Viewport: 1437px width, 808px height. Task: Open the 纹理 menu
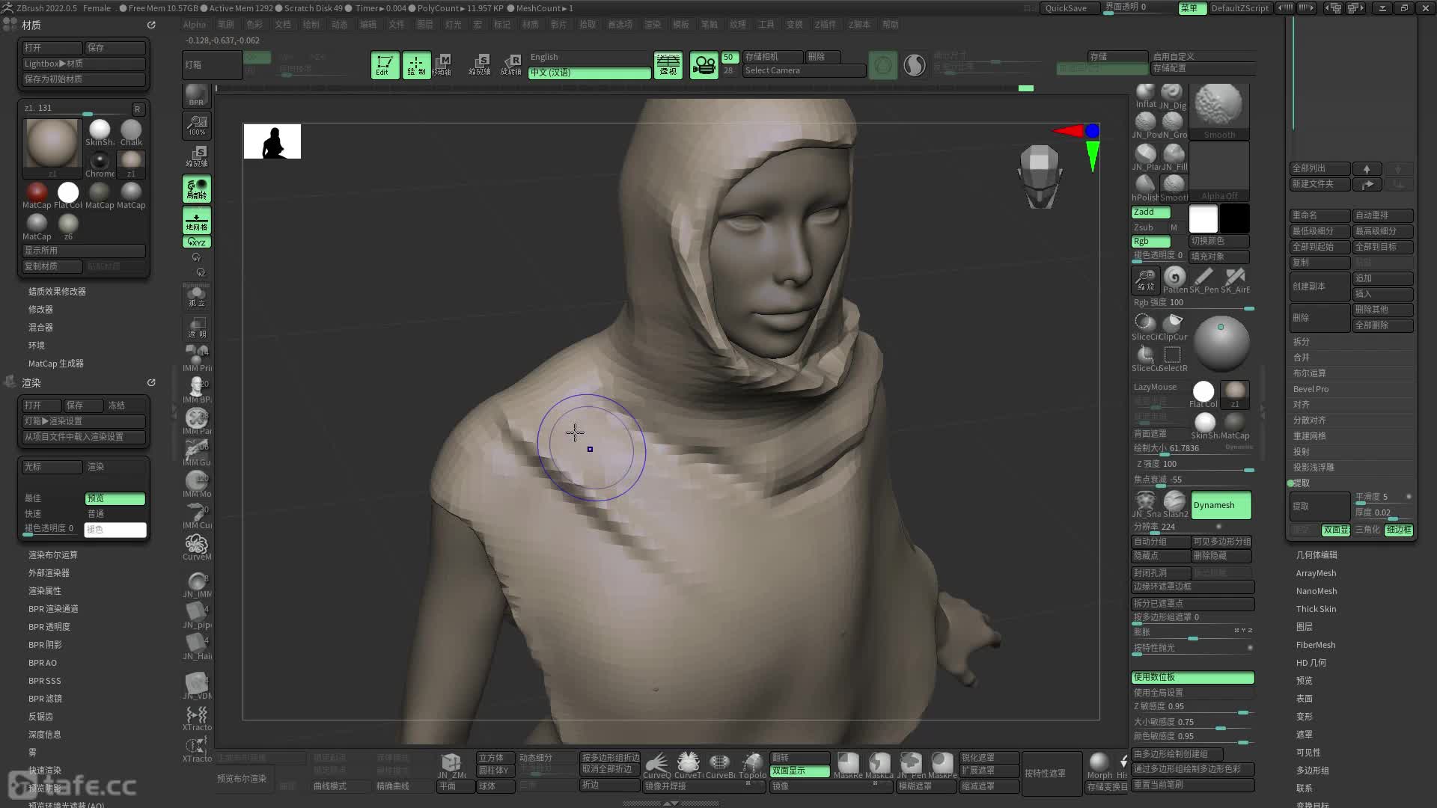pyautogui.click(x=738, y=25)
